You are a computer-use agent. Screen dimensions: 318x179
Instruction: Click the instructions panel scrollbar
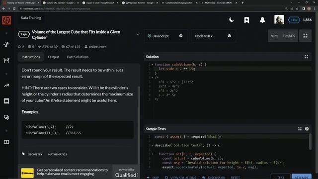pyautogui.click(x=139, y=125)
